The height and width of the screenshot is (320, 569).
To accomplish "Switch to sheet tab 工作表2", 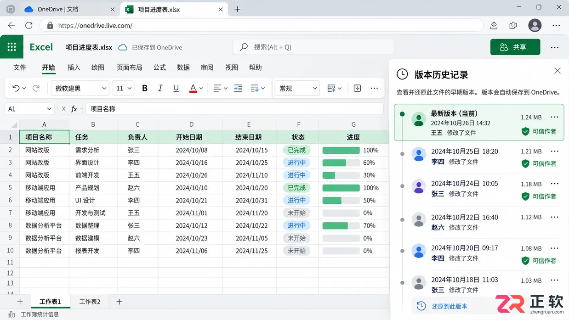I will [x=90, y=302].
